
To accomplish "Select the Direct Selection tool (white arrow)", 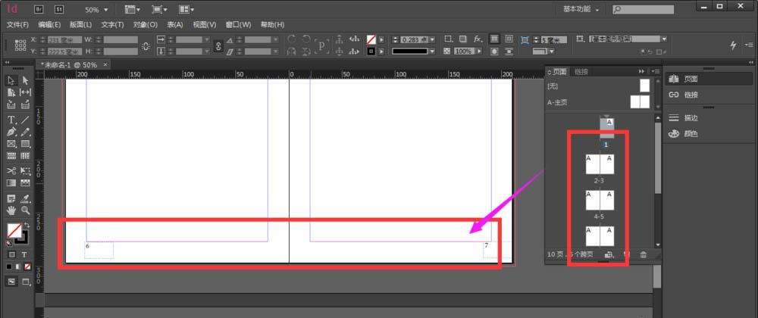I will tap(26, 80).
